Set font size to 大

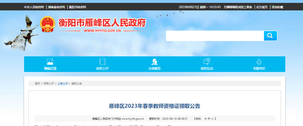[x=205, y=119]
